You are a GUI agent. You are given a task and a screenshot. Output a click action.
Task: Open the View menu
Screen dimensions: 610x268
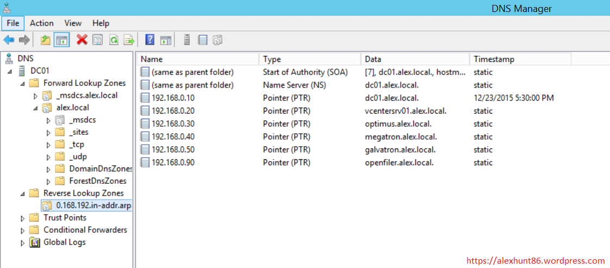[x=73, y=23]
